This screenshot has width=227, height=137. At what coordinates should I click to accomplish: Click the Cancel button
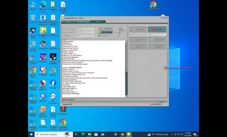pyautogui.click(x=157, y=29)
